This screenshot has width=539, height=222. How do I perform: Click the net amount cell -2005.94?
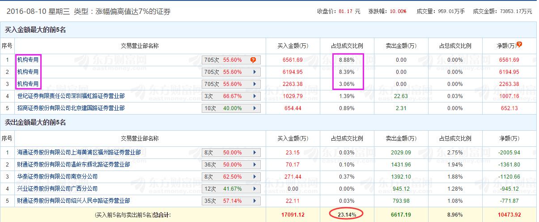coord(509,152)
